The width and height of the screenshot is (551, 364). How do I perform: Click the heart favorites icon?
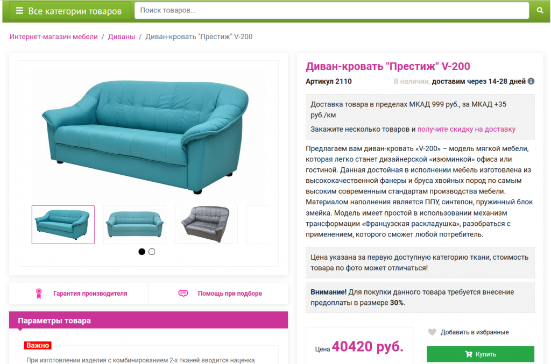click(x=432, y=332)
